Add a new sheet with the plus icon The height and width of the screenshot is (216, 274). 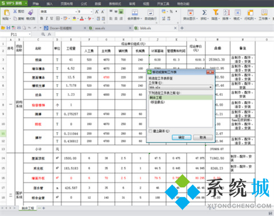[x=43, y=208]
